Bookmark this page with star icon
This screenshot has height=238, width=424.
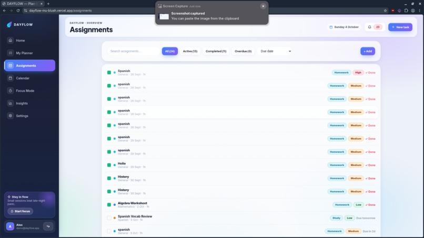(x=385, y=11)
